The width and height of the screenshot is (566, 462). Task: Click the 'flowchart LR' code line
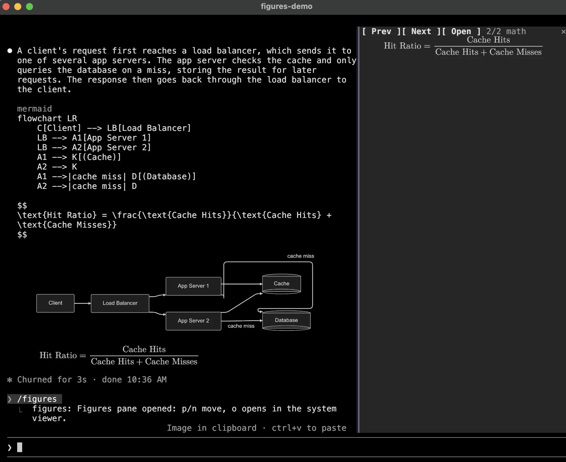(47, 118)
